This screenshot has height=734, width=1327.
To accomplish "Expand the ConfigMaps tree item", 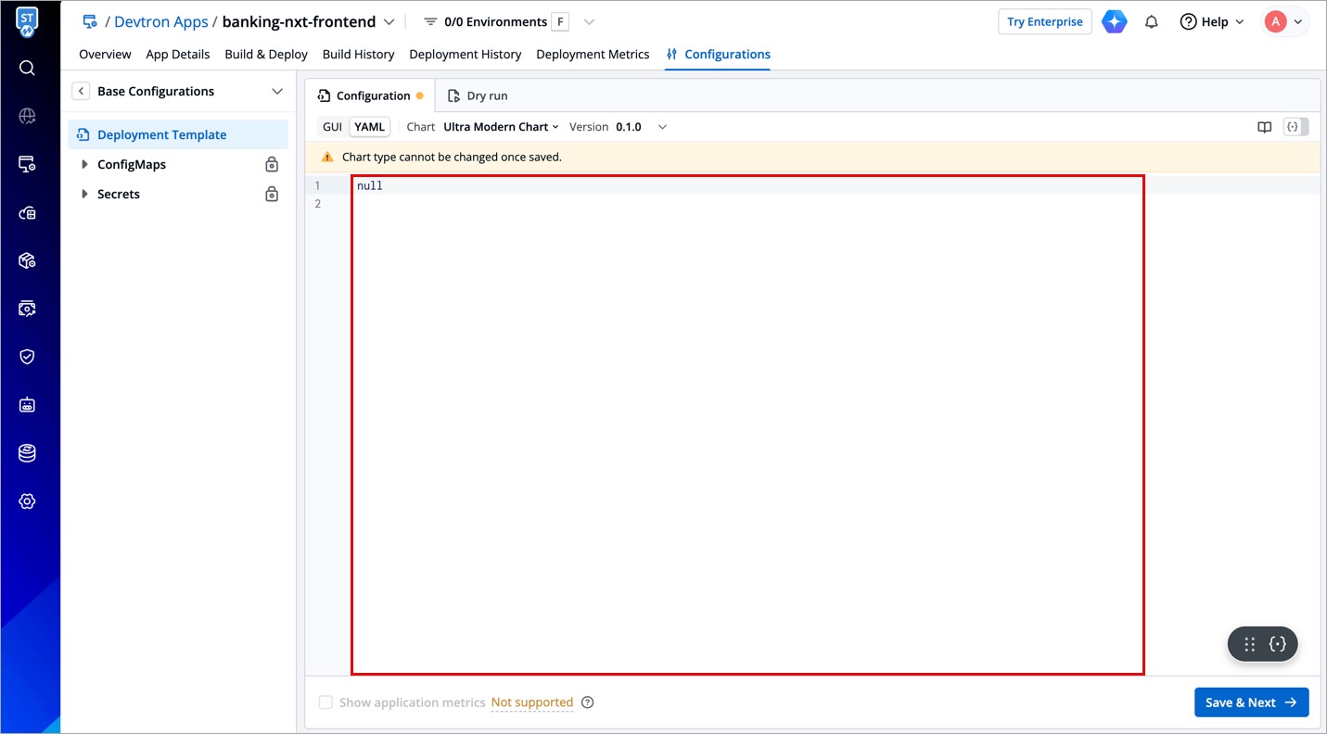I will (85, 165).
